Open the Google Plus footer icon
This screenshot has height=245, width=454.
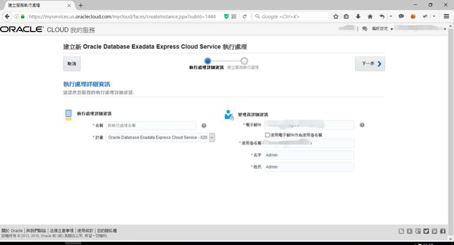418,231
